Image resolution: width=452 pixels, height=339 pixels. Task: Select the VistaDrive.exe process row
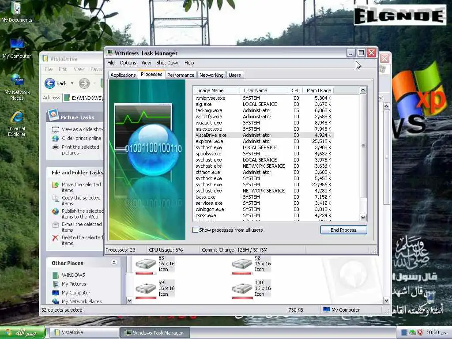(264, 135)
